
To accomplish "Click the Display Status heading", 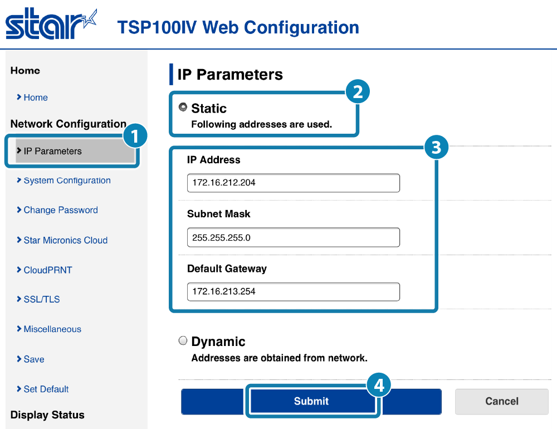I will (47, 415).
